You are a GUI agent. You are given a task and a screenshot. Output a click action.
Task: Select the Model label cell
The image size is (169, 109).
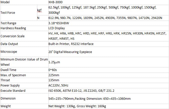pyautogui.click(x=6, y=2)
